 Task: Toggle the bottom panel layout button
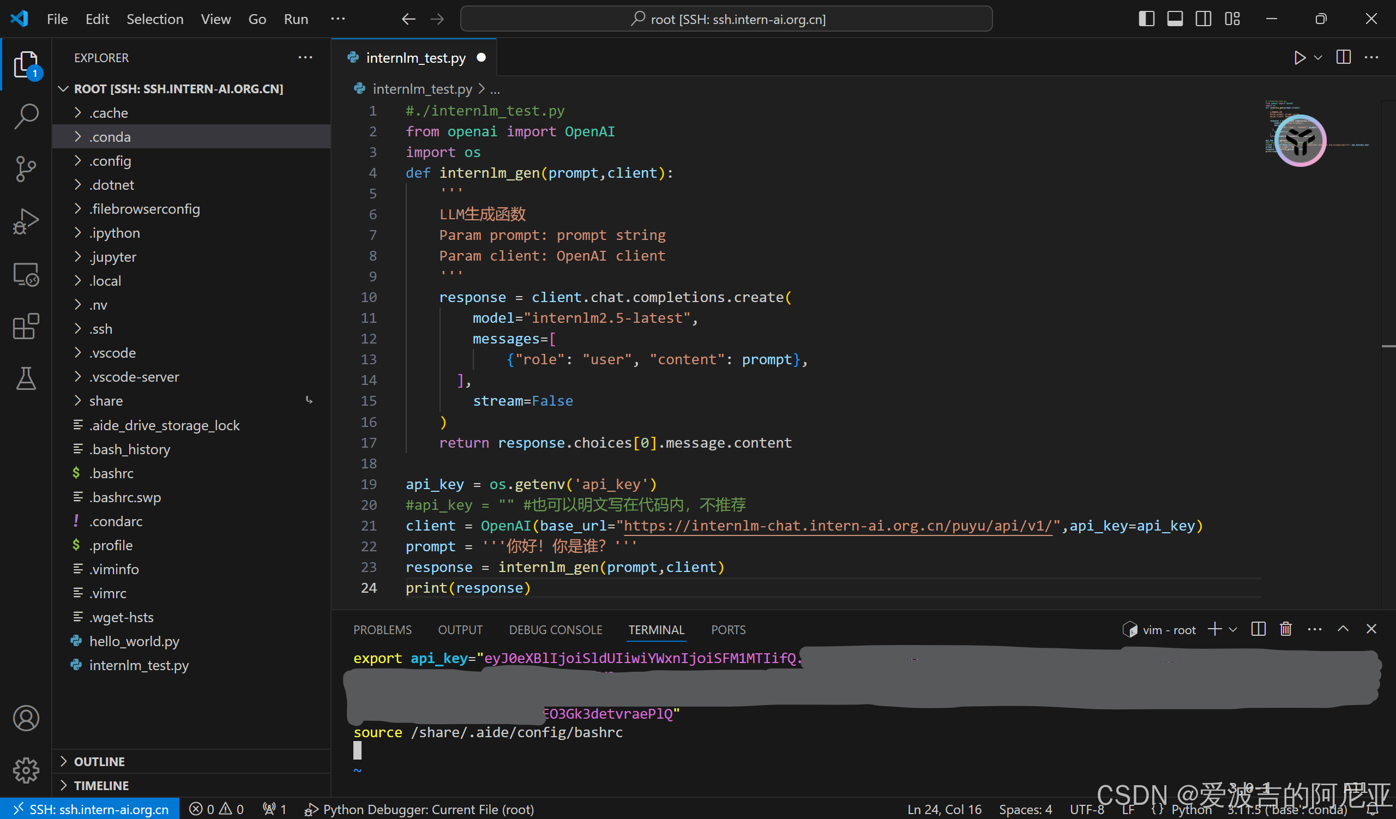1175,19
